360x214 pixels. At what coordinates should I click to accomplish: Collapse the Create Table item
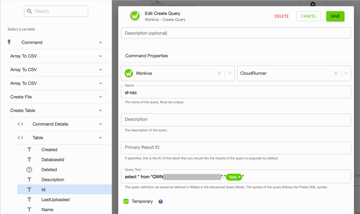tap(101, 110)
